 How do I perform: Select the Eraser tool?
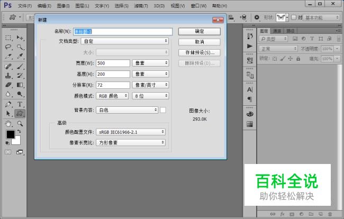pyautogui.click(x=8, y=85)
